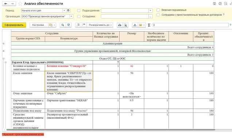Open dropdown arrow beside email icon
232x138 pixels.
point(144,25)
